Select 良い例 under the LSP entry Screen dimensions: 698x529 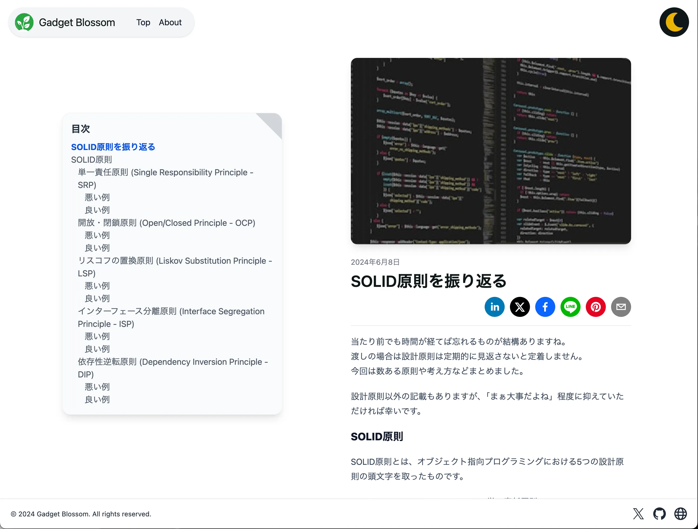click(x=97, y=298)
